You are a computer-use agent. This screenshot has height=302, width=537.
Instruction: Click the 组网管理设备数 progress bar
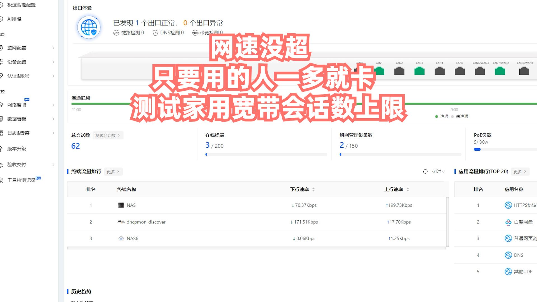click(x=400, y=154)
